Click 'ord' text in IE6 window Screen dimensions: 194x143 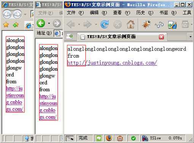[43, 83]
